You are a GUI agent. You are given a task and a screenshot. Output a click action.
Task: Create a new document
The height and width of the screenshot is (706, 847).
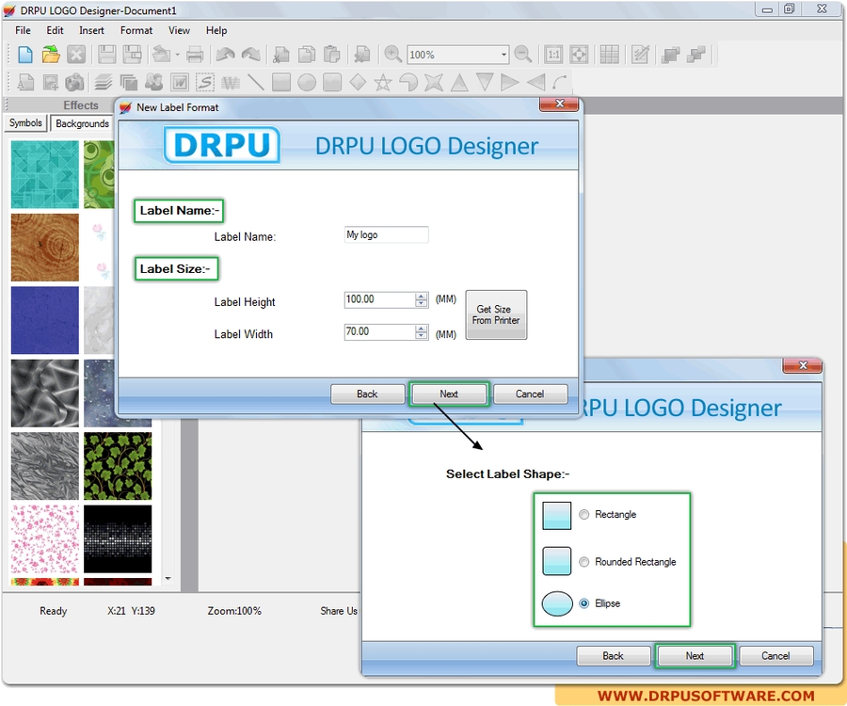click(24, 55)
